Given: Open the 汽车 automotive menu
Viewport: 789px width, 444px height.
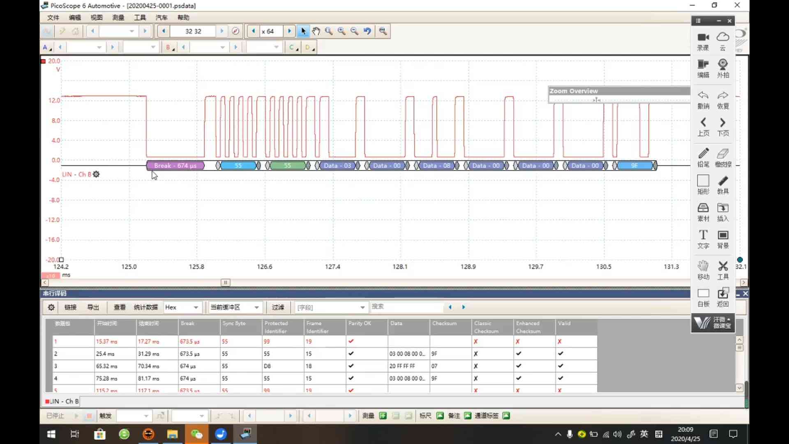Looking at the screenshot, I should click(161, 17).
